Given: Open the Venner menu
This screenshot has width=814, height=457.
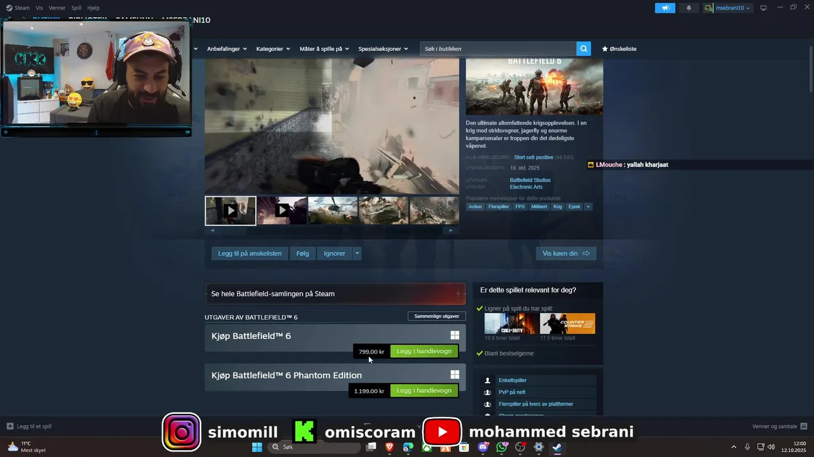Looking at the screenshot, I should point(57,8).
